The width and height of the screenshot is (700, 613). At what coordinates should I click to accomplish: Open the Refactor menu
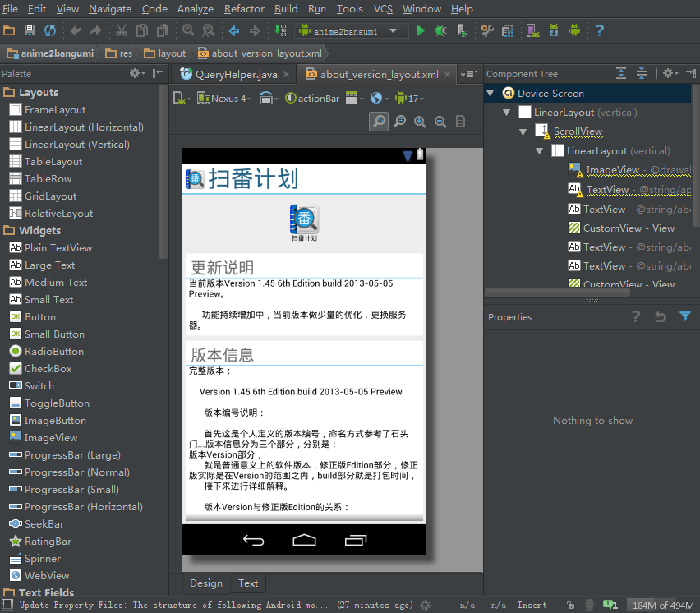pyautogui.click(x=244, y=9)
